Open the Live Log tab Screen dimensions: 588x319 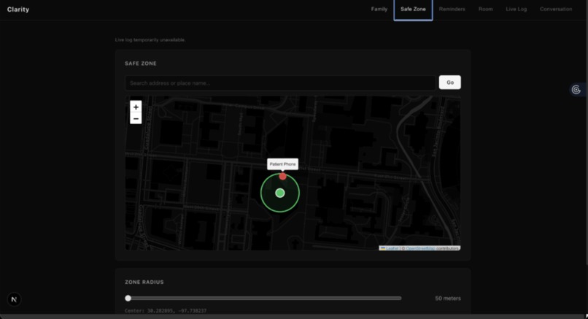[516, 9]
